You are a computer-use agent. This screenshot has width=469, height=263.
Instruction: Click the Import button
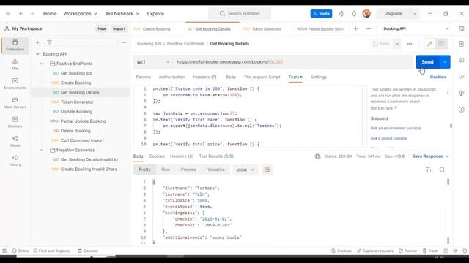click(119, 28)
